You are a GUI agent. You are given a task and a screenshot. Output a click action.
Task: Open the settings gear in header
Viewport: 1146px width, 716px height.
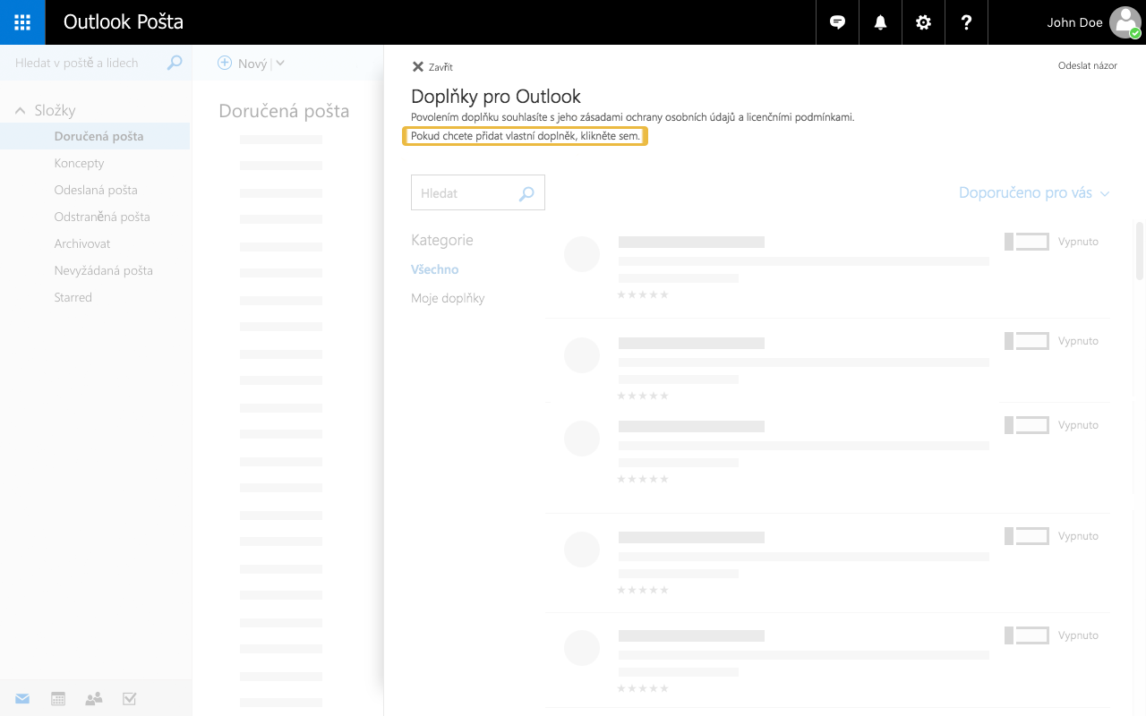[923, 22]
